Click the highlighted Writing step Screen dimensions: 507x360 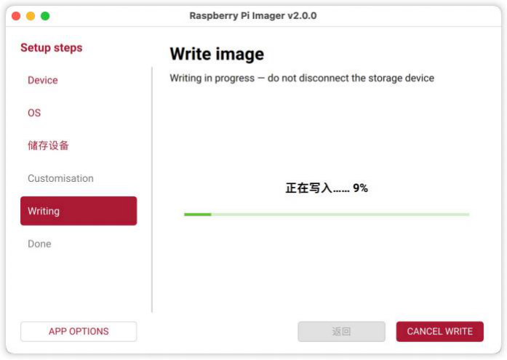[79, 211]
